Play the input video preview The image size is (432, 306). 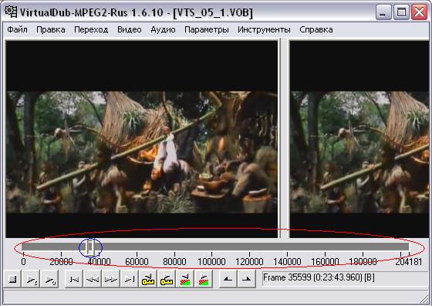[32, 279]
